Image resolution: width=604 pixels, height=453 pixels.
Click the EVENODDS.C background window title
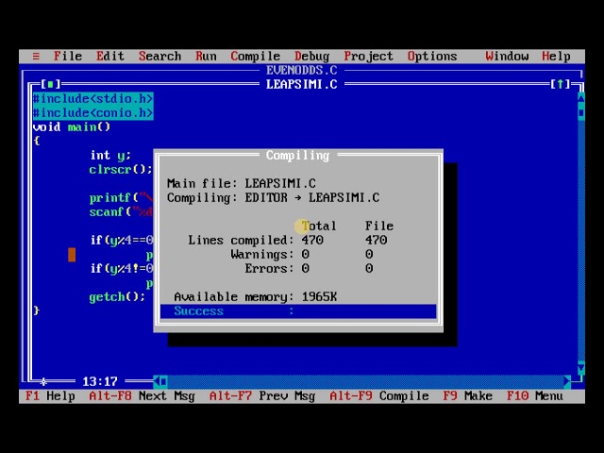[301, 70]
